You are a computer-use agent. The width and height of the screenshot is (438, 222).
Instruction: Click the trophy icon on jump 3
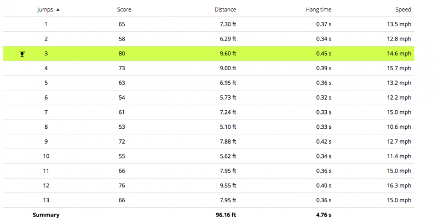22,54
